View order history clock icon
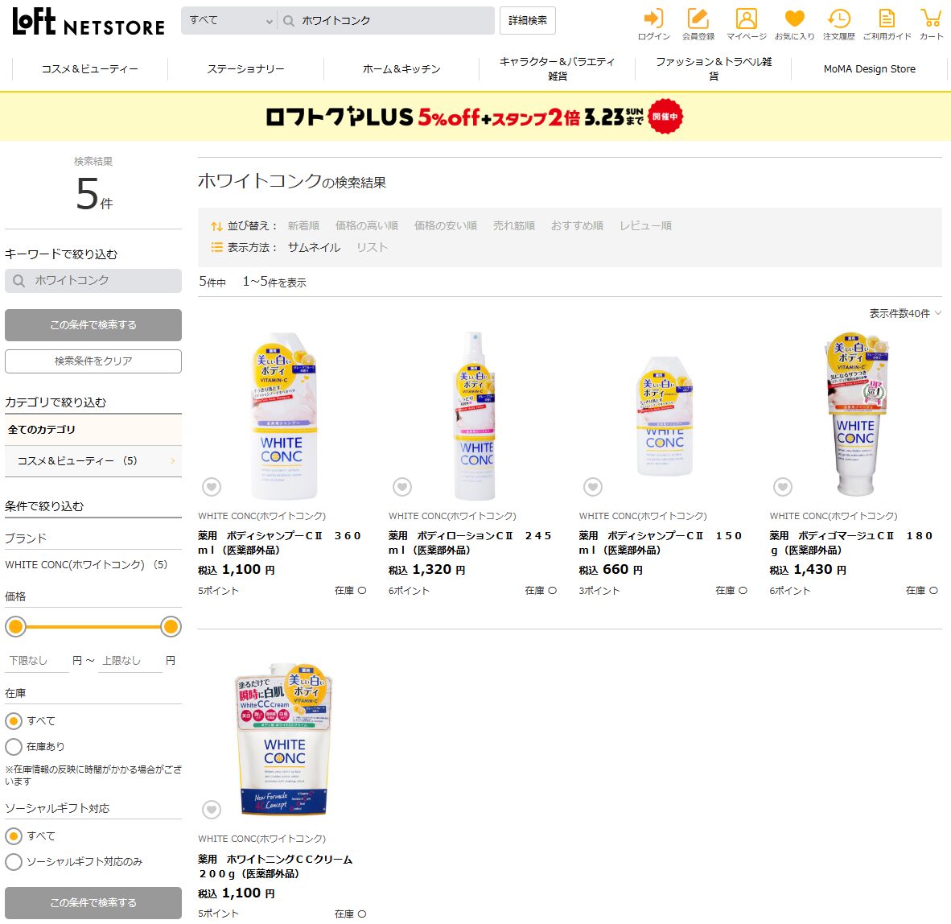Screen dimensions: 951x924 839,24
